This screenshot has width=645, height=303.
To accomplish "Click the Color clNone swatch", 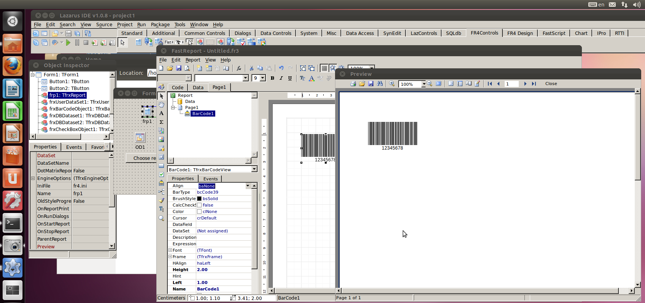I will click(199, 211).
